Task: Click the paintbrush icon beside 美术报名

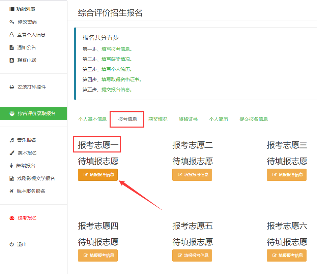Action: [12, 153]
